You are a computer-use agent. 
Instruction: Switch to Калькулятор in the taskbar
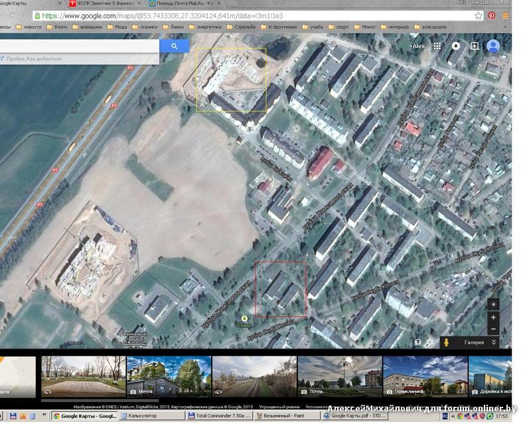click(x=152, y=415)
